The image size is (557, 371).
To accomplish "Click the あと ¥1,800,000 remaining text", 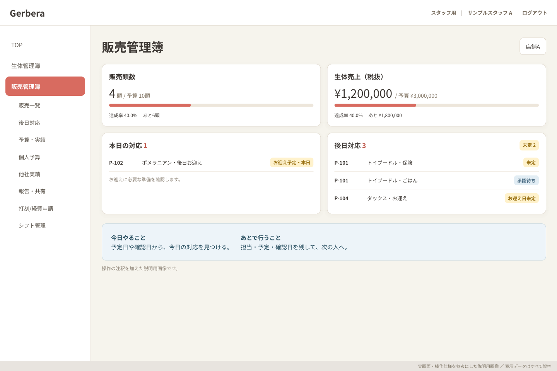I will (385, 116).
